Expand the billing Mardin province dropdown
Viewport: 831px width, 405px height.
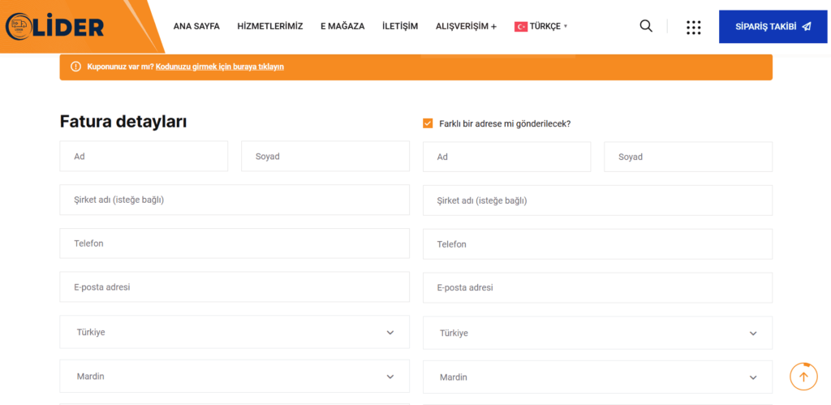coord(235,377)
